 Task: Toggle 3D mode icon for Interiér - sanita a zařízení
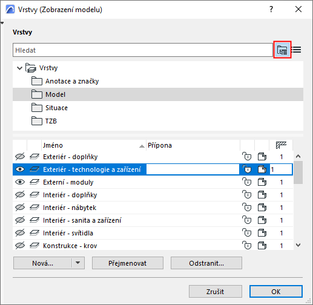click(262, 220)
